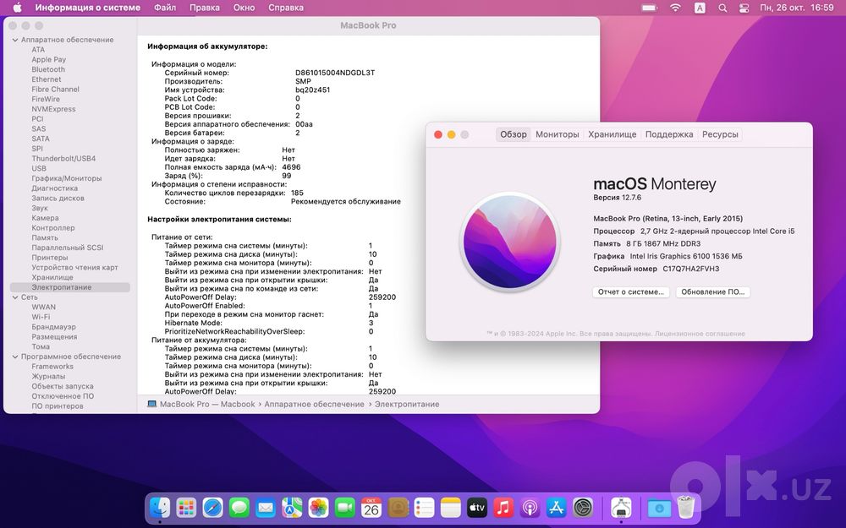Select NVMExpress in the sidebar
Image resolution: width=846 pixels, height=528 pixels.
click(x=53, y=109)
